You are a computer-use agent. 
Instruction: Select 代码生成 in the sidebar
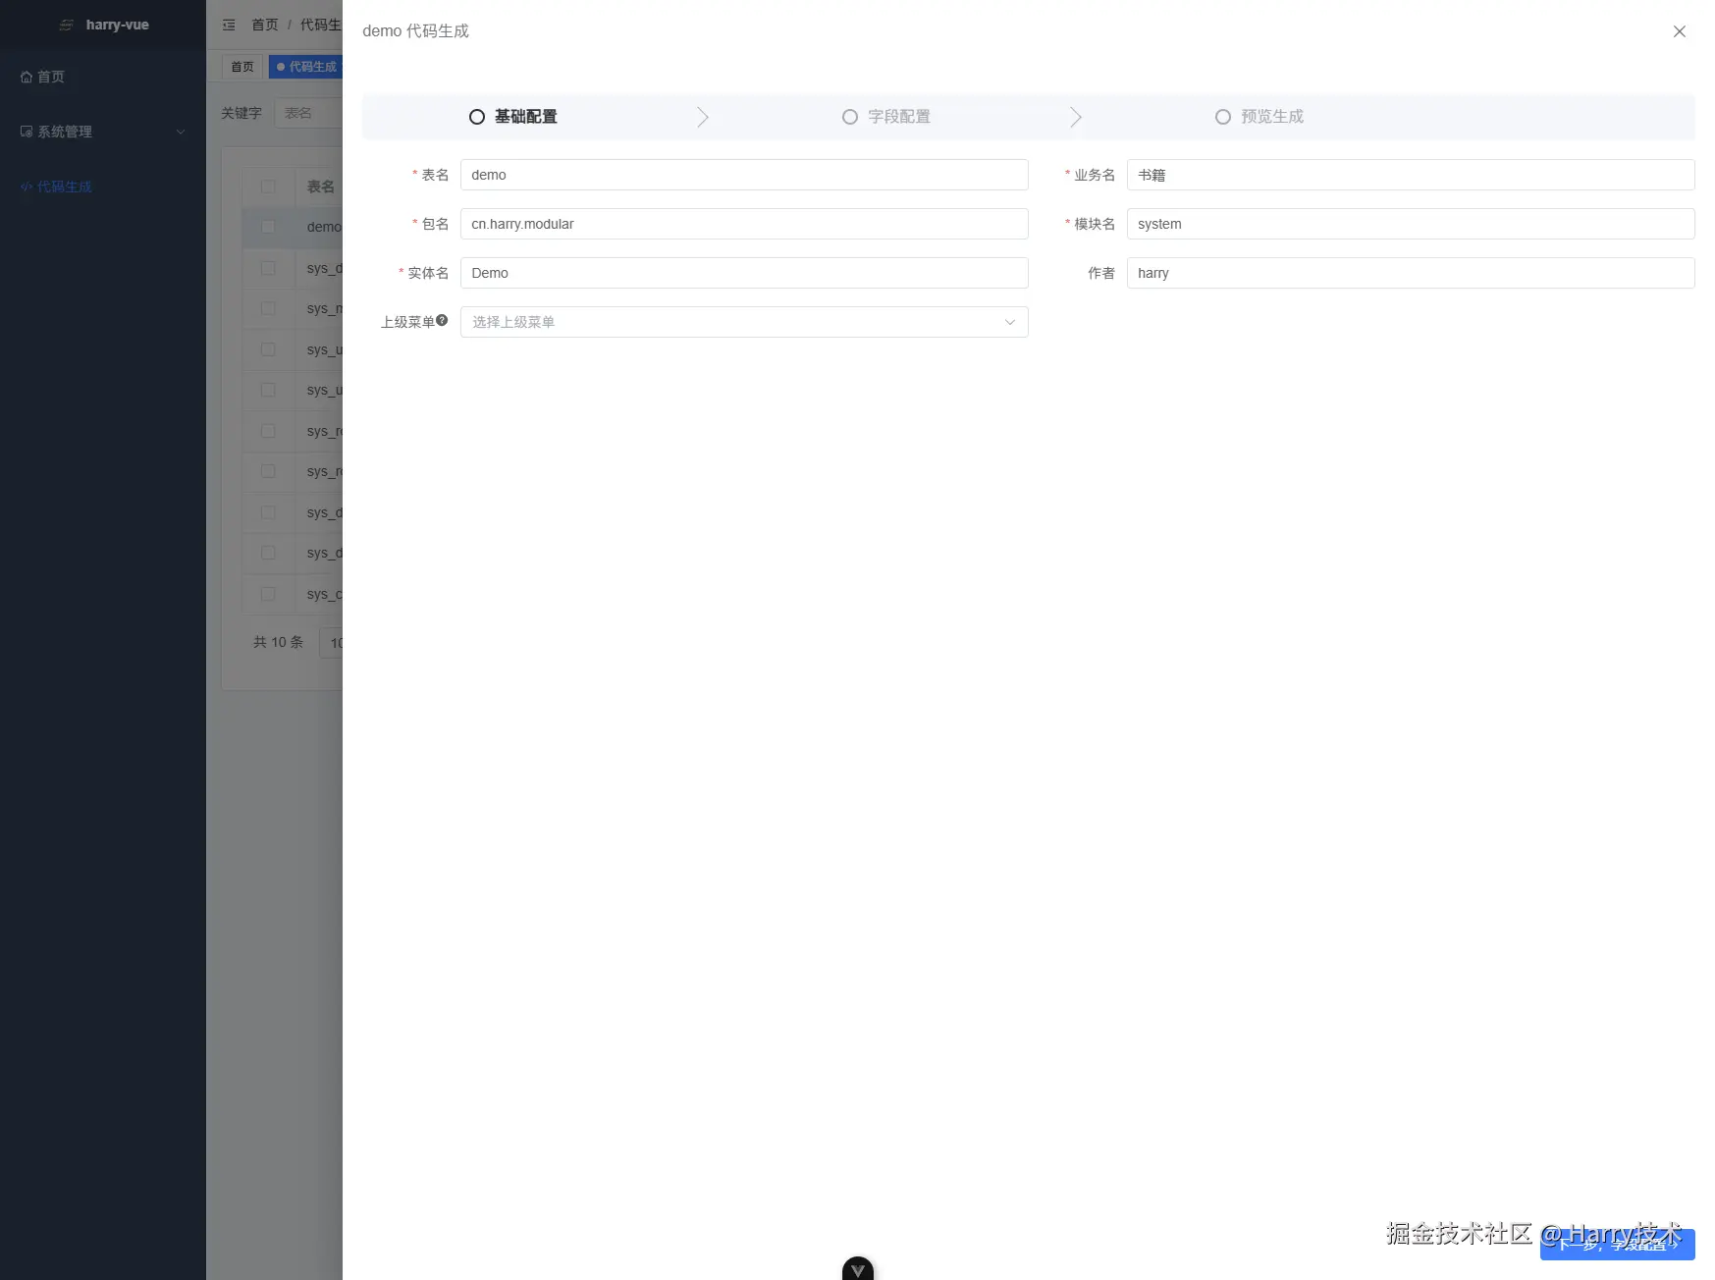point(103,187)
